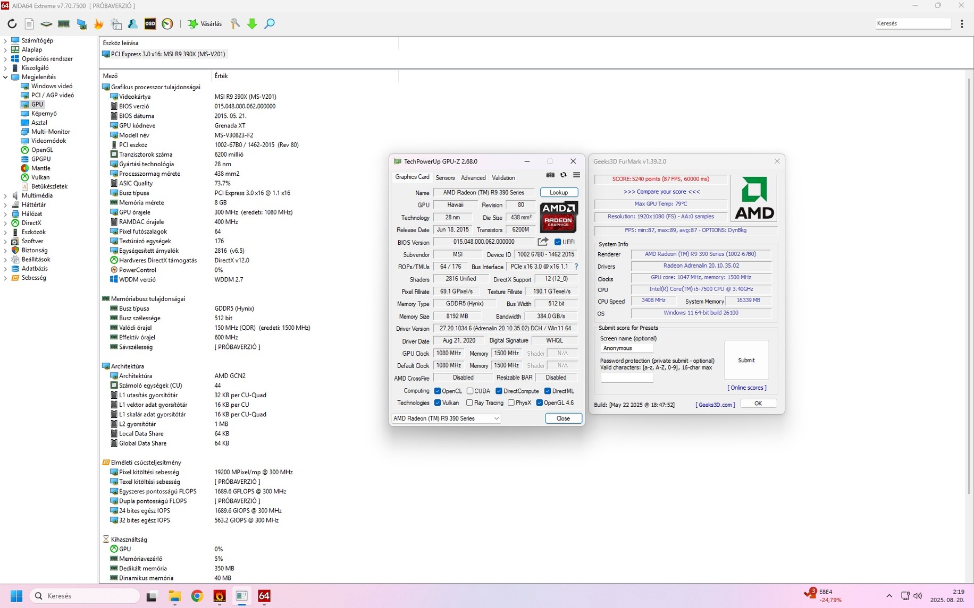The width and height of the screenshot is (974, 608).
Task: Open File Explorer from the taskbar
Action: 175,596
